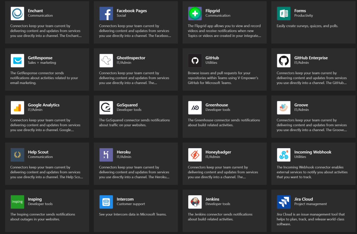The image size is (357, 234).
Task: Click the GetResponse envelope icon
Action: [17, 61]
